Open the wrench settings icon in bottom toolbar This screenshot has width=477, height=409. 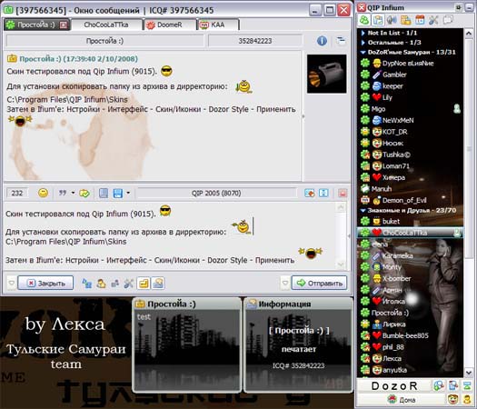point(128,284)
